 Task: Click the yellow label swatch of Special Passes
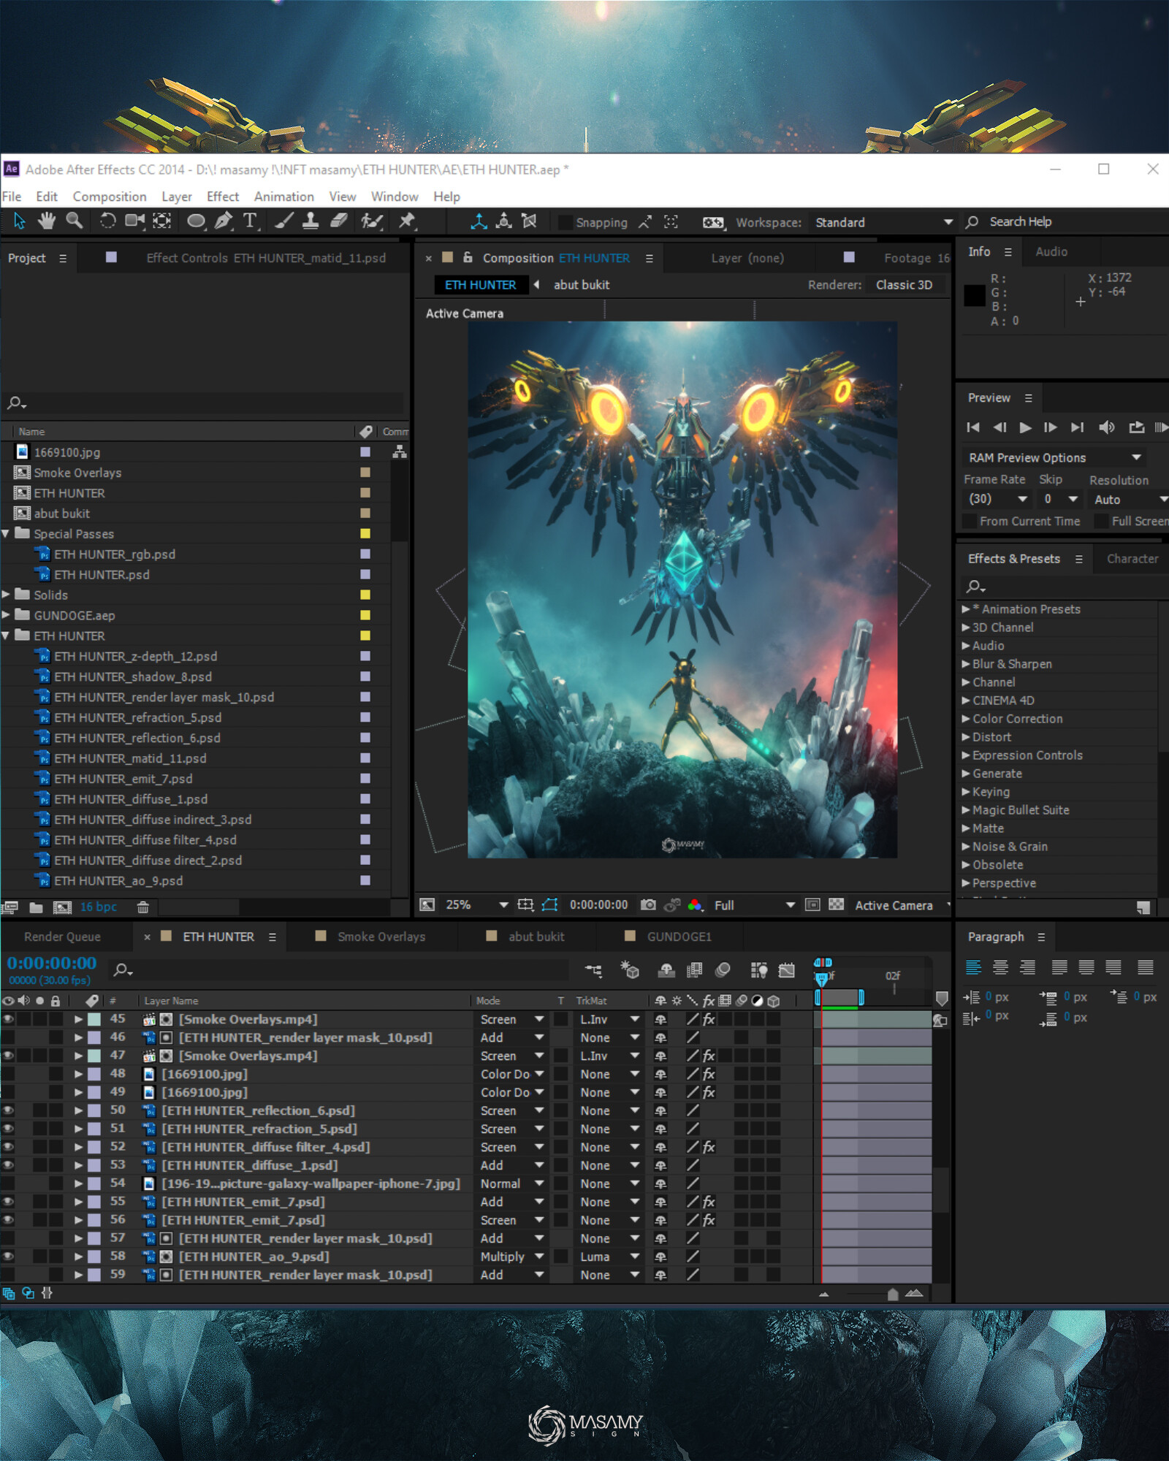point(365,534)
